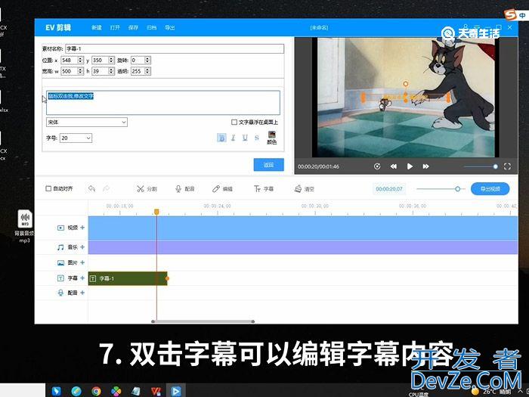The height and width of the screenshot is (397, 529).
Task: Undo the last action with the undo arrow
Action: pyautogui.click(x=91, y=188)
